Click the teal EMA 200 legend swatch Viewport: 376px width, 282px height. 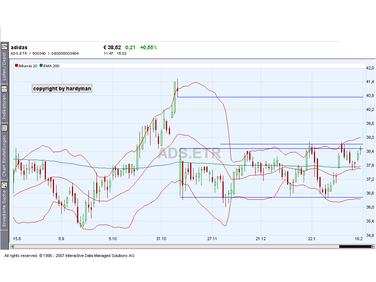41,65
